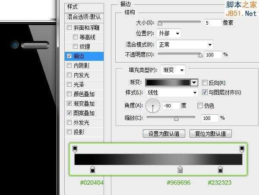This screenshot has width=259, height=195.
Task: Click the 设置为默认值 button
Action: coord(164,134)
